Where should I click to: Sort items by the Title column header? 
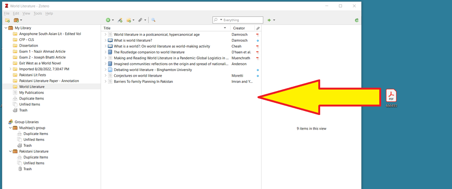point(166,28)
